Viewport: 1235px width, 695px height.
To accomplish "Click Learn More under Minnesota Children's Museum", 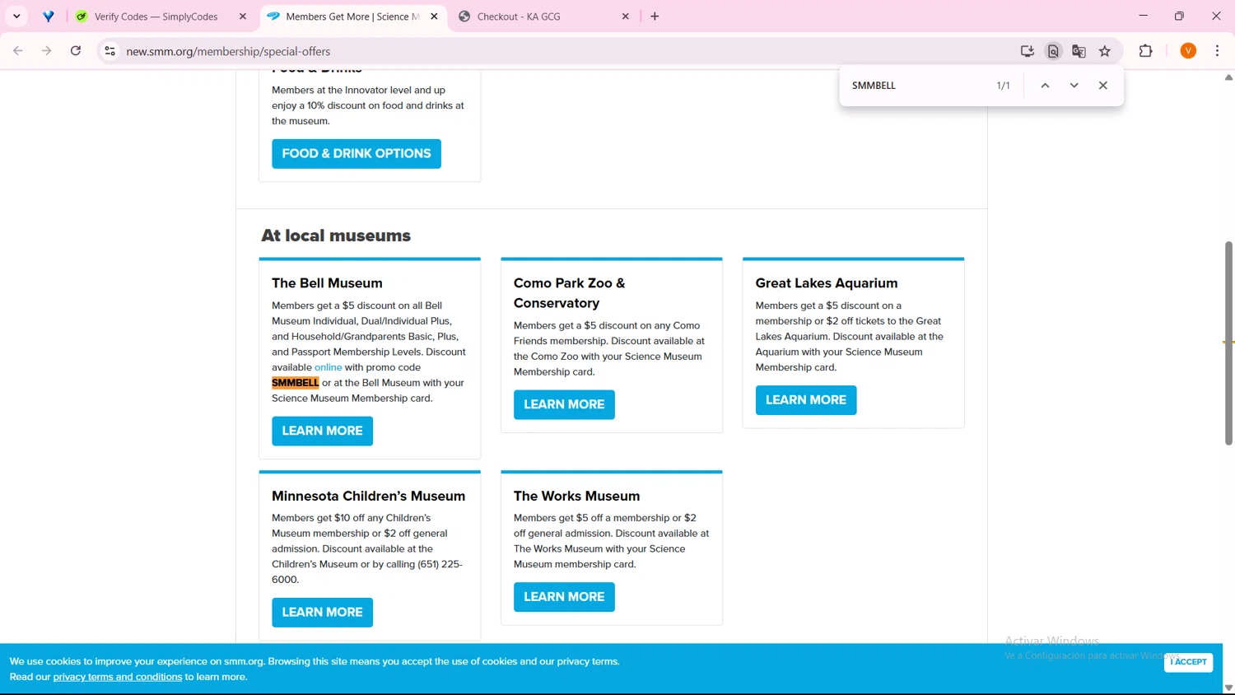I will pos(322,613).
